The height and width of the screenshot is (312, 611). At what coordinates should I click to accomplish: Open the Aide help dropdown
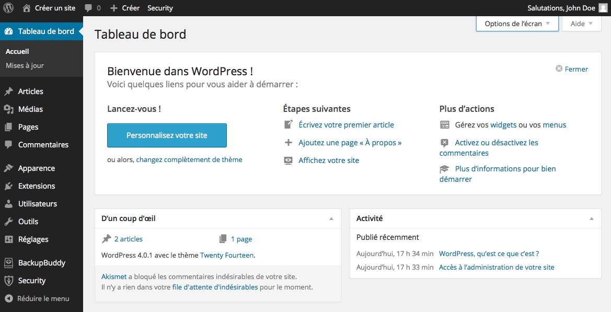[x=581, y=24]
